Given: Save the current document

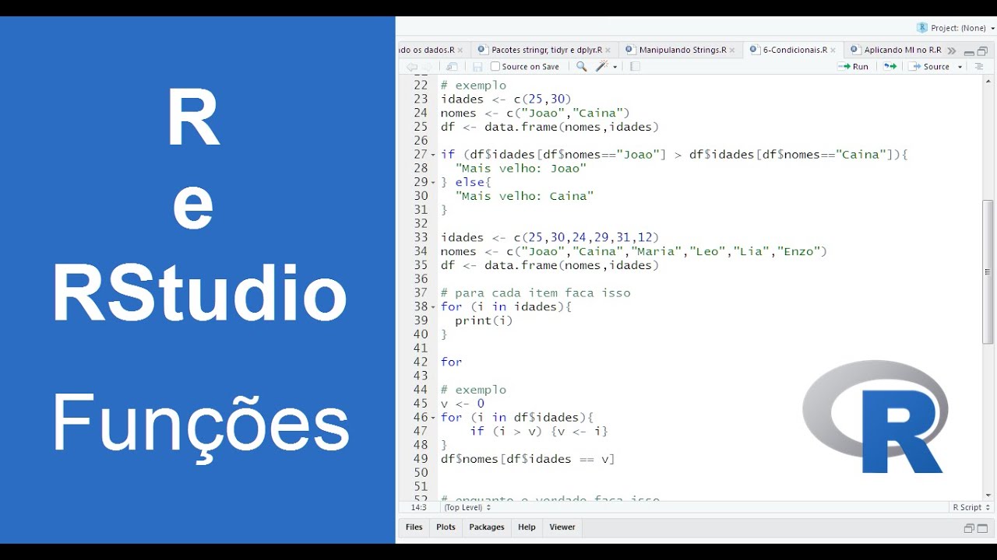Looking at the screenshot, I should 477,67.
